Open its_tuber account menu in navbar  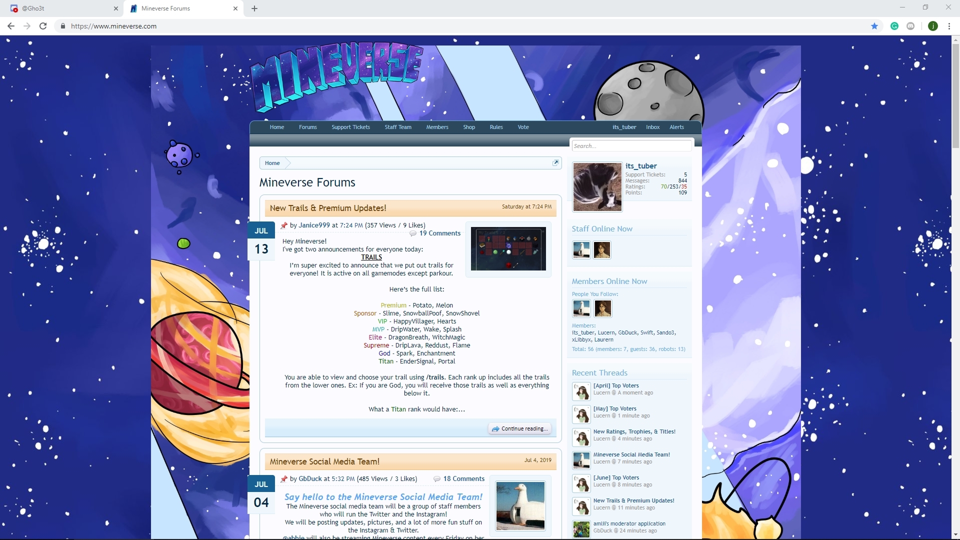pyautogui.click(x=624, y=127)
